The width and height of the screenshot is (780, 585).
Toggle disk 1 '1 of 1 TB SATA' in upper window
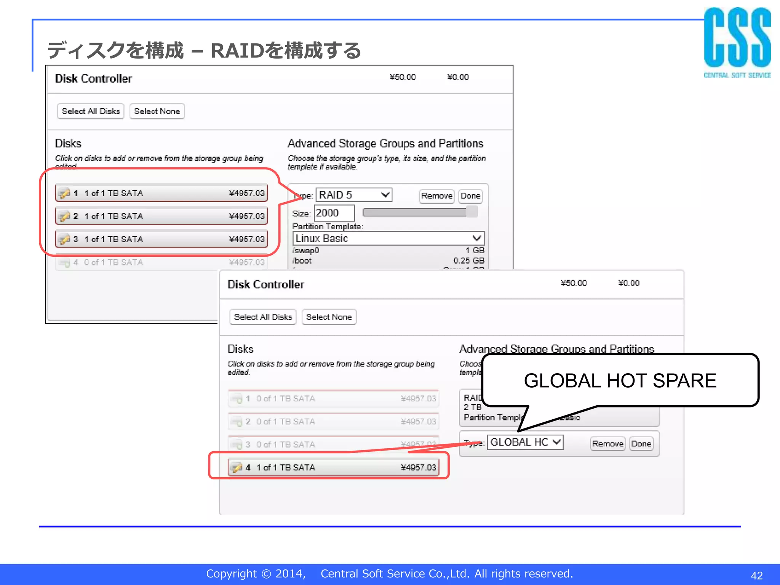[x=161, y=193]
